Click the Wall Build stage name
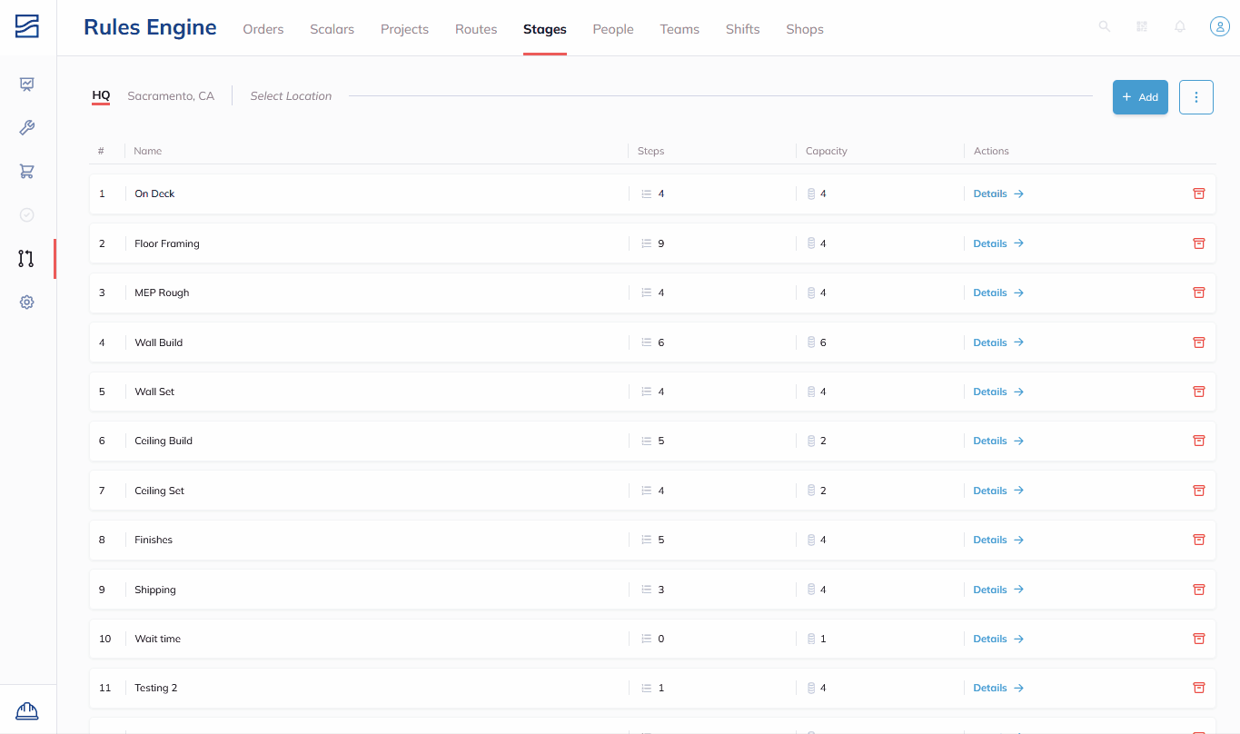 (159, 342)
